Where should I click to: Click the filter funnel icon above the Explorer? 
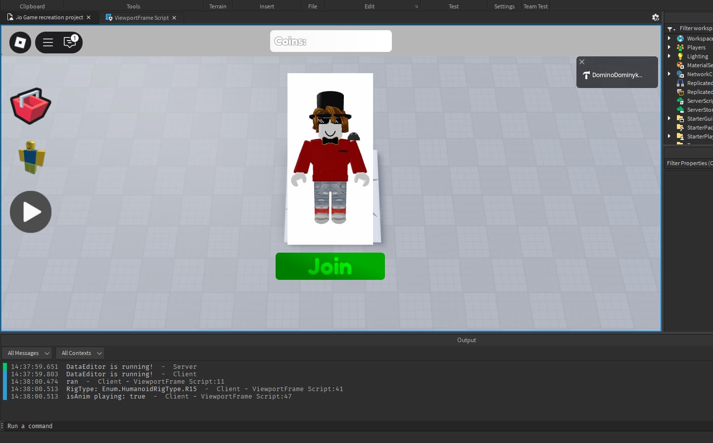click(668, 28)
